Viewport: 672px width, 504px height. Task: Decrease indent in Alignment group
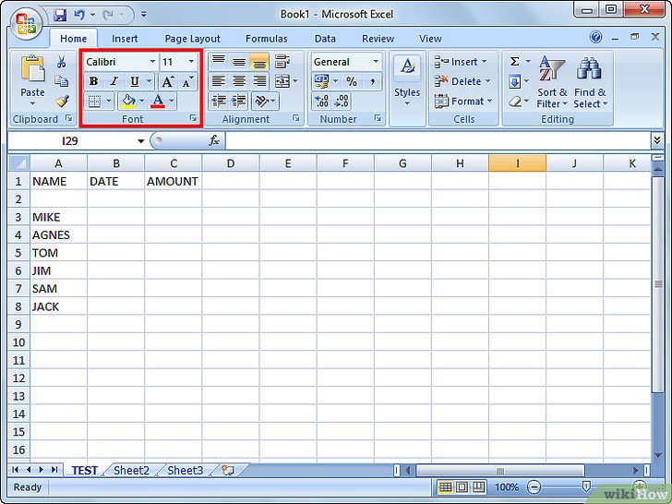219,102
